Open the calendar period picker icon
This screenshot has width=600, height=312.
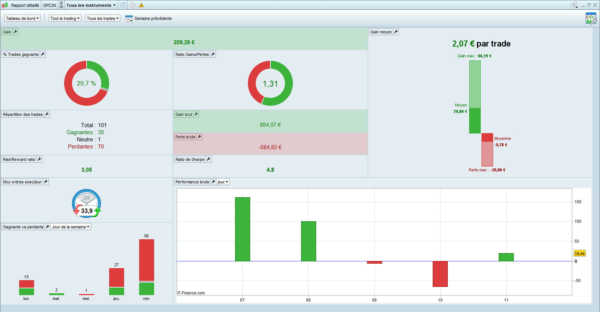[x=129, y=18]
